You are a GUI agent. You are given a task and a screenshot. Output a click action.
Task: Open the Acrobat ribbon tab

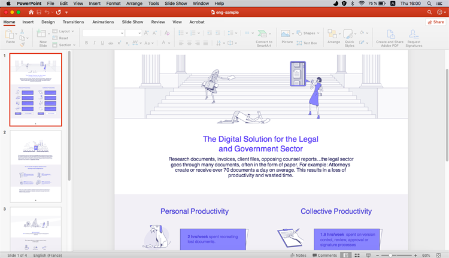[197, 22]
